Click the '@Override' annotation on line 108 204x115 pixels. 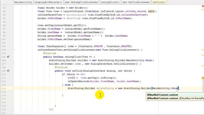pyautogui.click(x=61, y=67)
